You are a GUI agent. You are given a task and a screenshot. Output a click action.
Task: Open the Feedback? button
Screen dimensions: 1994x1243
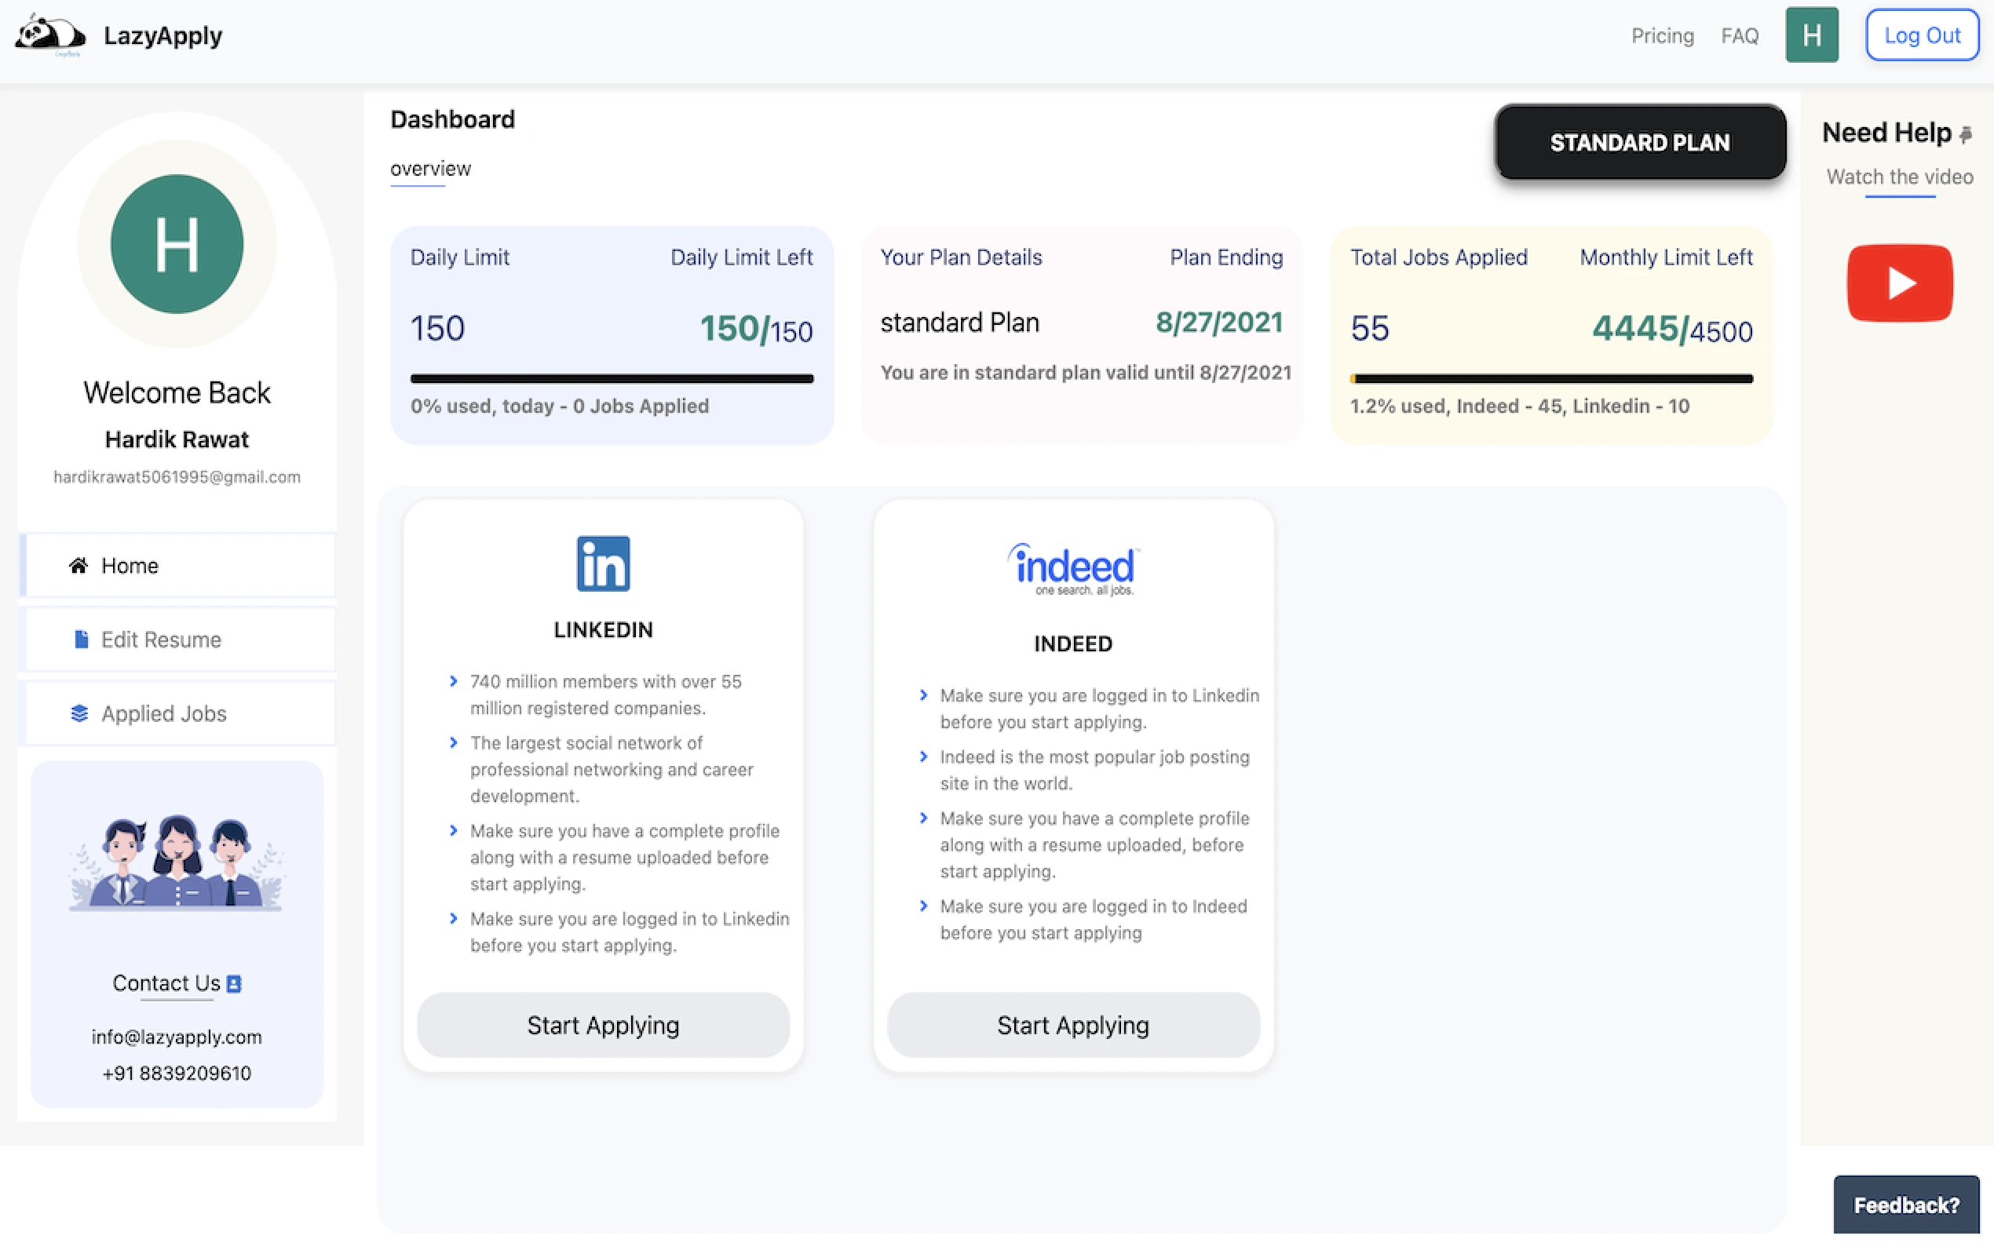[1906, 1205]
